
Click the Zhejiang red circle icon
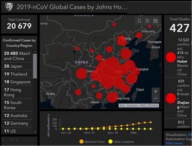171,98
